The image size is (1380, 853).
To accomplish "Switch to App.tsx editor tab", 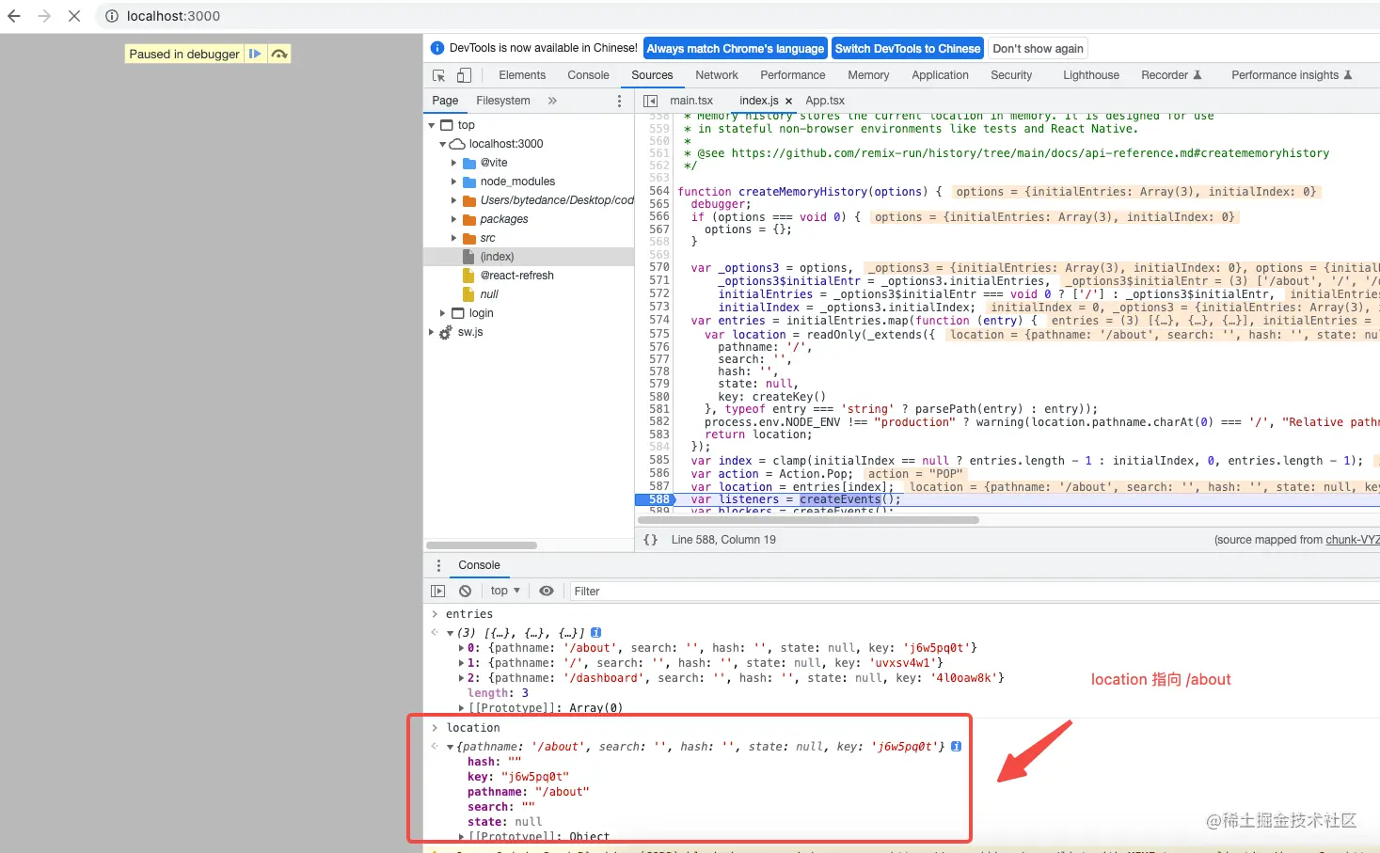I will click(825, 101).
